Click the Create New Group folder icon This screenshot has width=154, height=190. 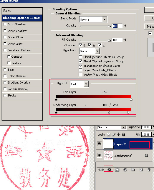coord(133,170)
